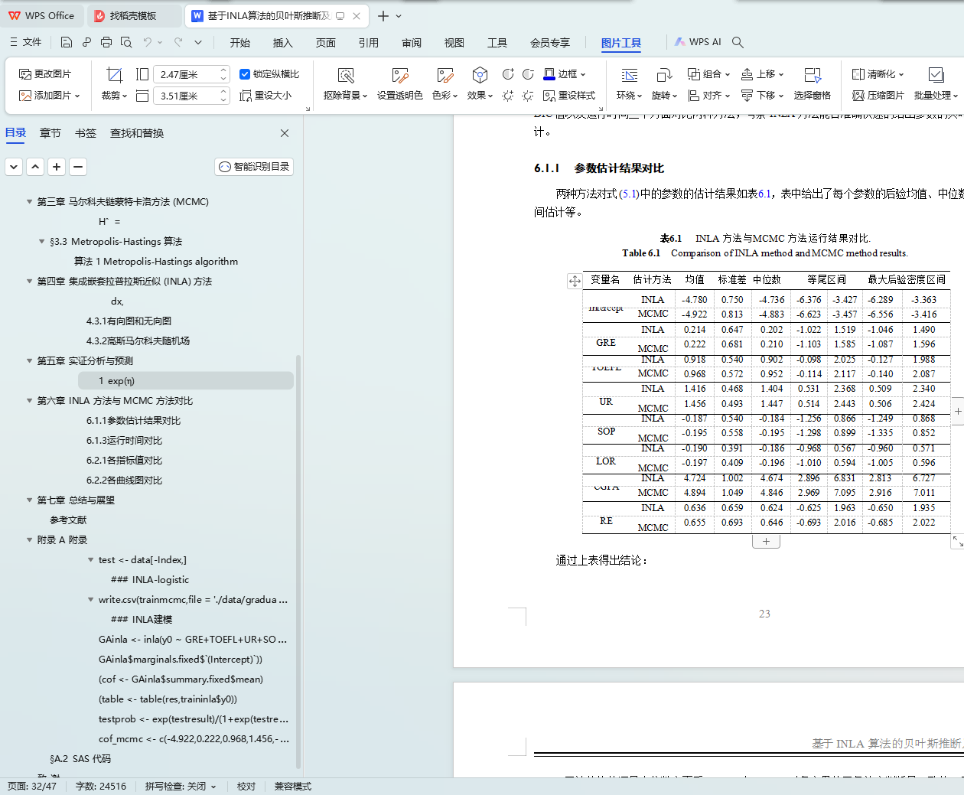Image resolution: width=964 pixels, height=795 pixels.
Task: Click 校对 in status bar
Action: point(246,787)
